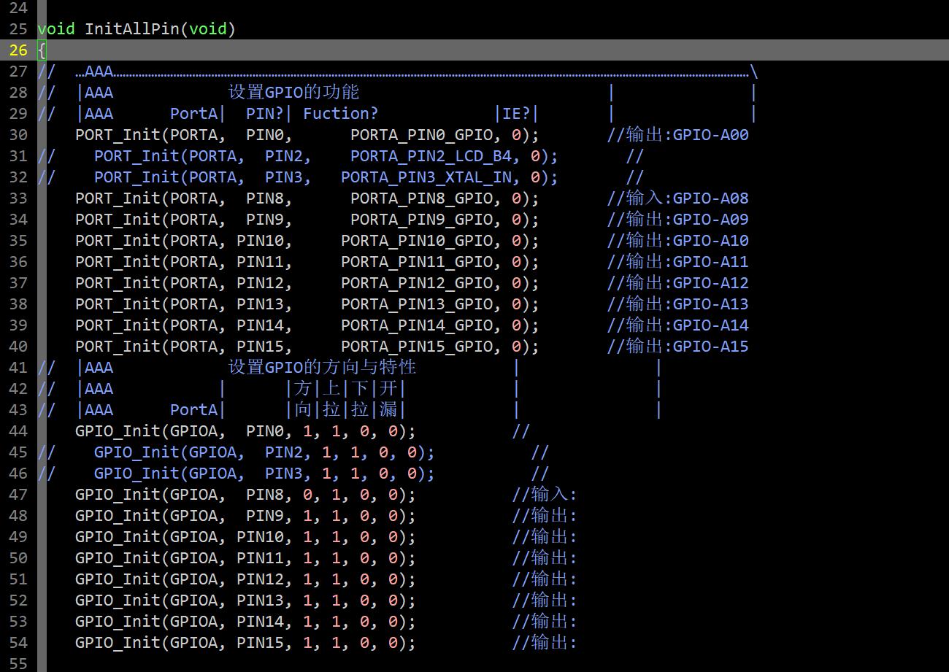Click the comment GPIO-A08 on line 33
This screenshot has height=672, width=949.
pos(711,198)
